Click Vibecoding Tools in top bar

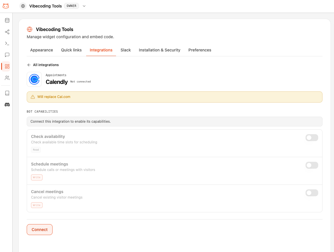pyautogui.click(x=45, y=6)
